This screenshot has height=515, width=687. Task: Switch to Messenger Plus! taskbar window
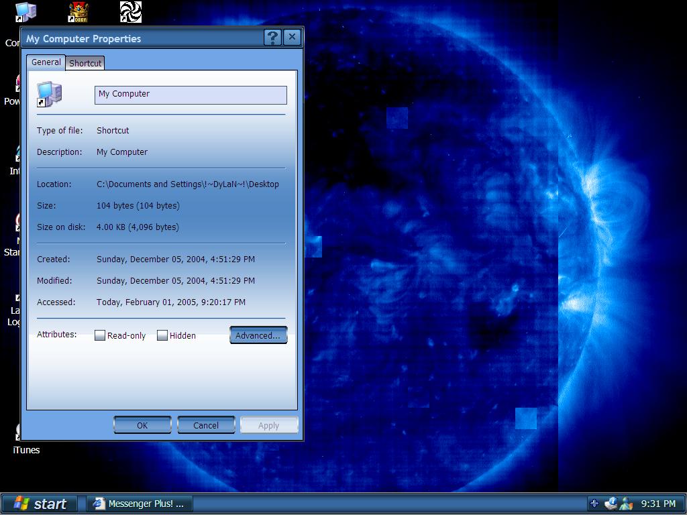pyautogui.click(x=139, y=504)
